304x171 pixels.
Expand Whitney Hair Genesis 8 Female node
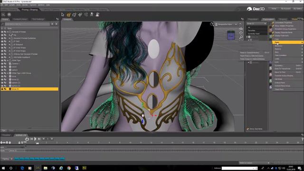[9, 54]
